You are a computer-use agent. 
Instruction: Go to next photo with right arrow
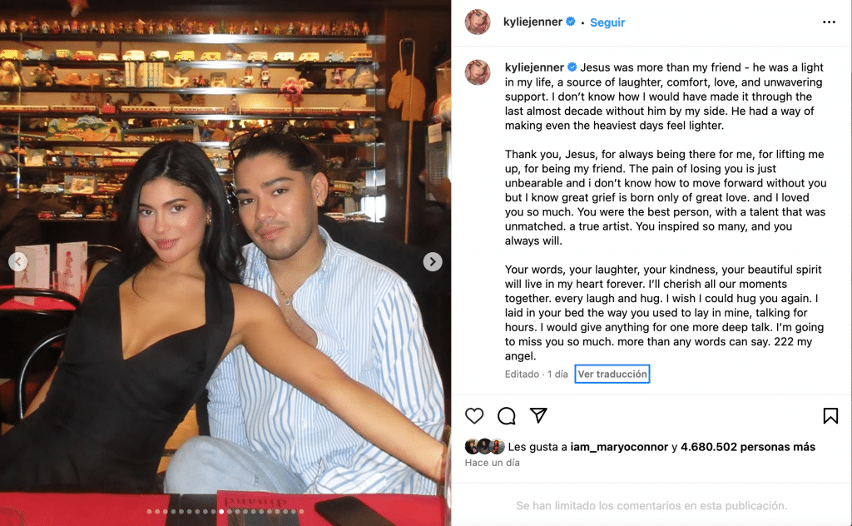[x=433, y=262]
